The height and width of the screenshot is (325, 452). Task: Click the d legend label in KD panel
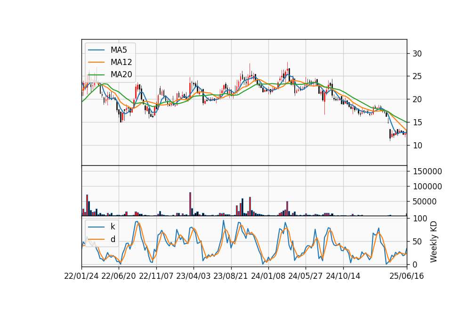tap(113, 239)
